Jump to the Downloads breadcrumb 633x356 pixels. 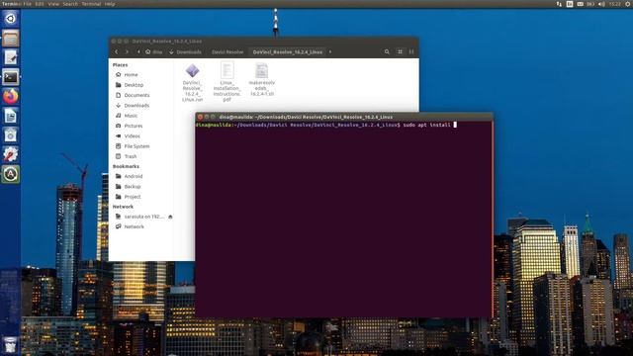[x=185, y=52]
